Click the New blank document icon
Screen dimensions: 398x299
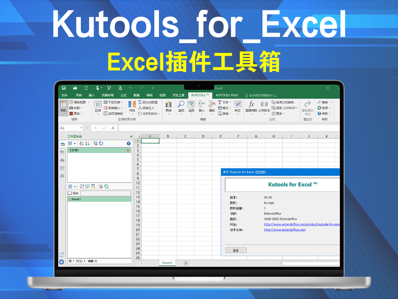[86, 88]
